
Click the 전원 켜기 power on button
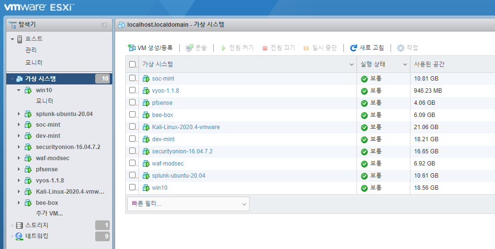point(238,48)
